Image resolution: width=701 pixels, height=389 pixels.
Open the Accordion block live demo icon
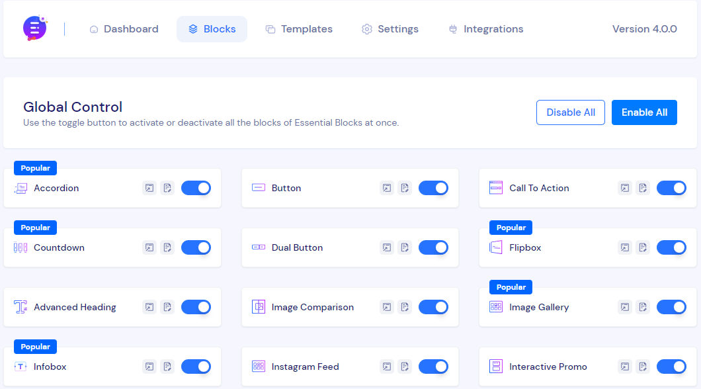pyautogui.click(x=149, y=188)
